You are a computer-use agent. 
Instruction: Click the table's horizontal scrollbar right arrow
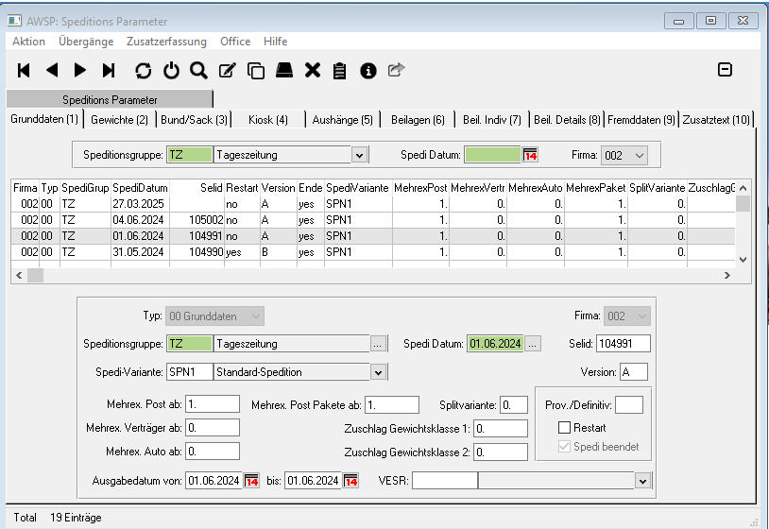(x=726, y=275)
